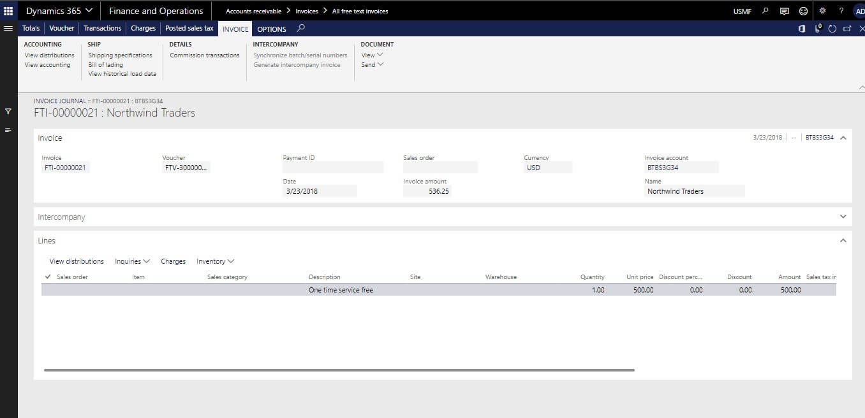Click View distributions under Accounting
This screenshot has height=418, width=865.
click(x=50, y=55)
